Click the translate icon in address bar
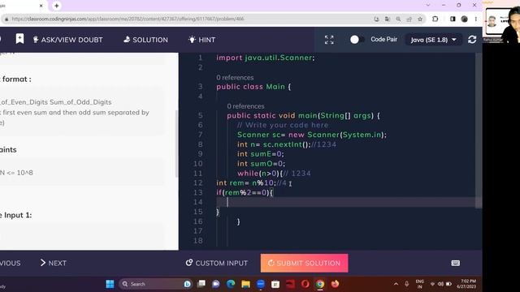This screenshot has height=292, width=520. click(388, 19)
